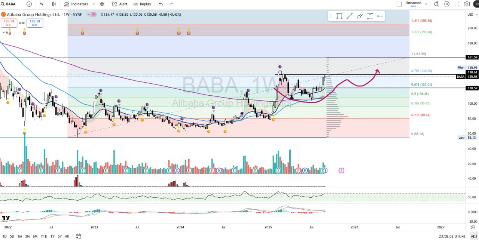This screenshot has height=240, width=479.
Task: Select the rectangle drawing tool
Action: [x=339, y=16]
